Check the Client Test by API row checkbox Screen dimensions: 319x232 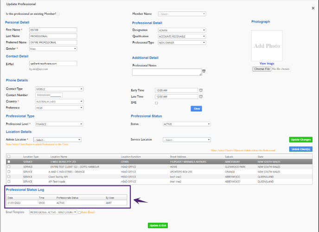9,176
